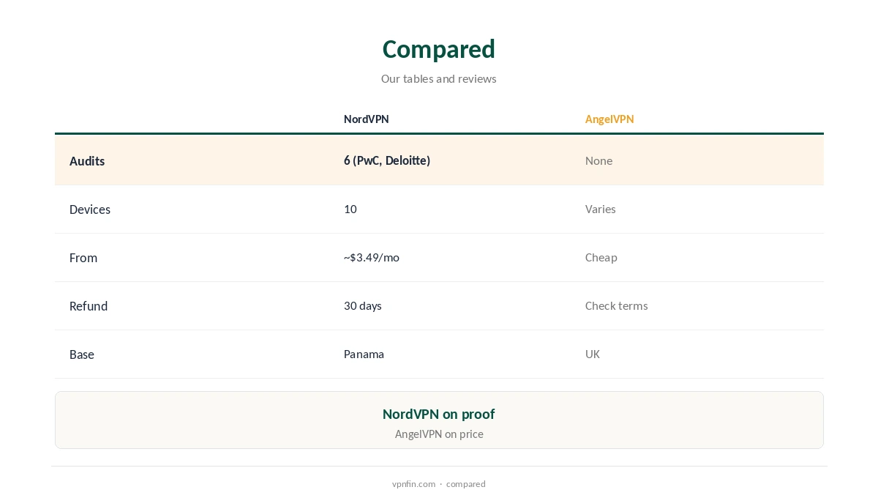
Task: Click the 'Refund' row label
Action: (x=89, y=306)
